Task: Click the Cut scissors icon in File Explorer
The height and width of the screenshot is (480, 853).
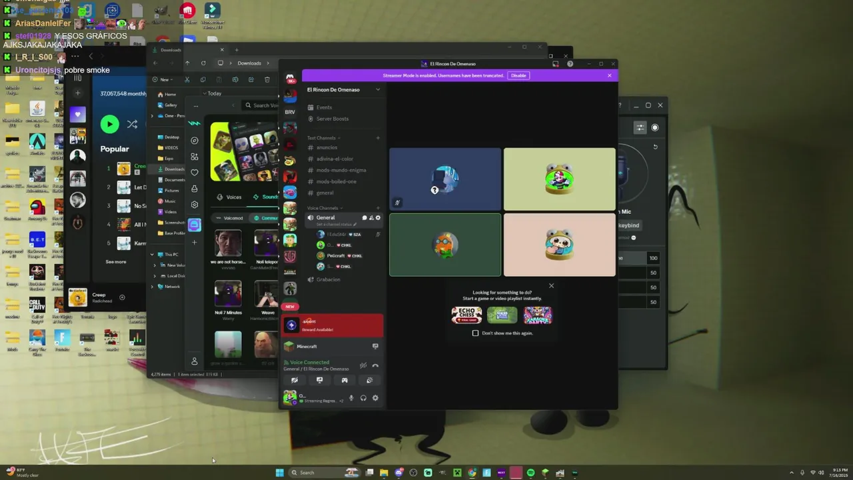Action: tap(187, 79)
